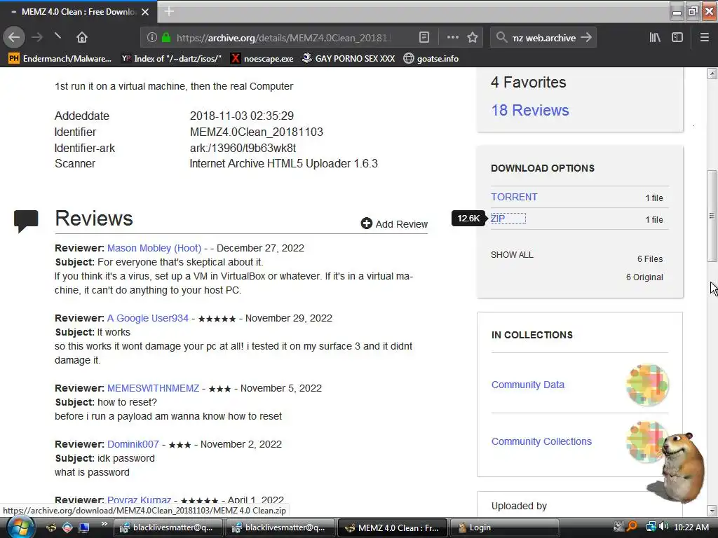Open the Community Collections link

(x=541, y=441)
